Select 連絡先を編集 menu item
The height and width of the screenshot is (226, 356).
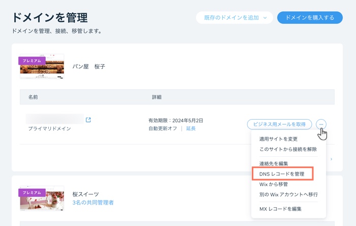[x=274, y=163]
